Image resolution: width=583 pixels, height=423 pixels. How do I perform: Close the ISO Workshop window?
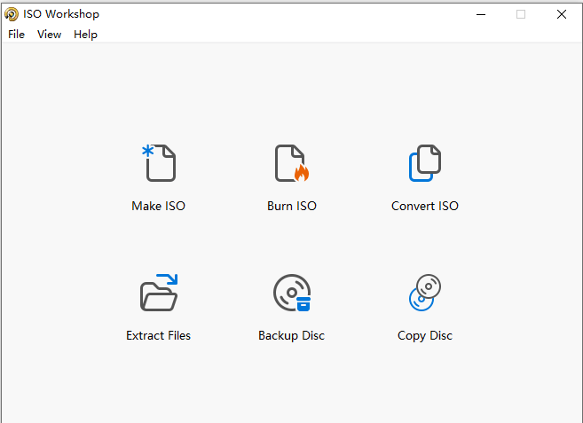562,14
